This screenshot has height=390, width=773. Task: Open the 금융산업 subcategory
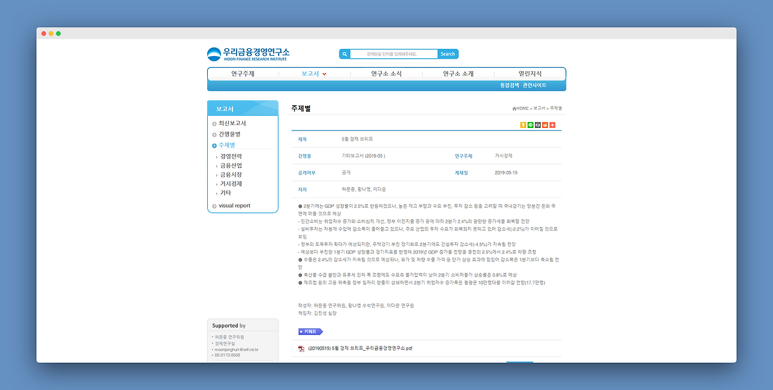click(231, 165)
